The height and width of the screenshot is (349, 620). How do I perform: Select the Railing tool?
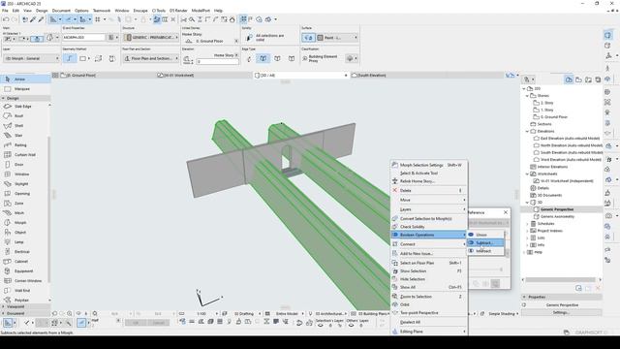pos(24,145)
